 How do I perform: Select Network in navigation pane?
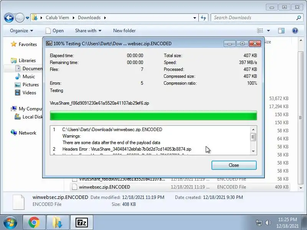pyautogui.click(x=27, y=133)
